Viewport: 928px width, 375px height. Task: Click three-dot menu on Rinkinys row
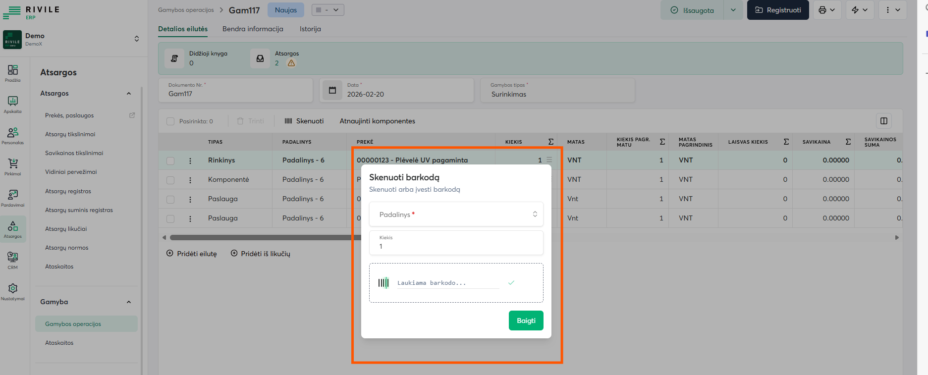coord(190,161)
